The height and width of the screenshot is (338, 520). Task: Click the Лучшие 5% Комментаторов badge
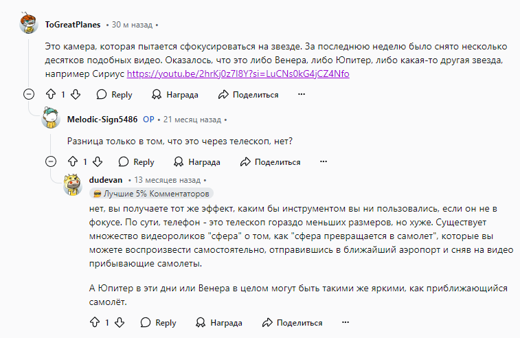(151, 193)
